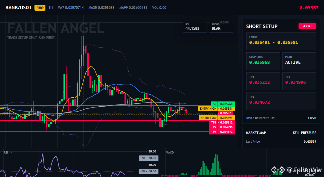Click the PERP badge
Viewport: 324px width, 177px height.
tap(40, 8)
